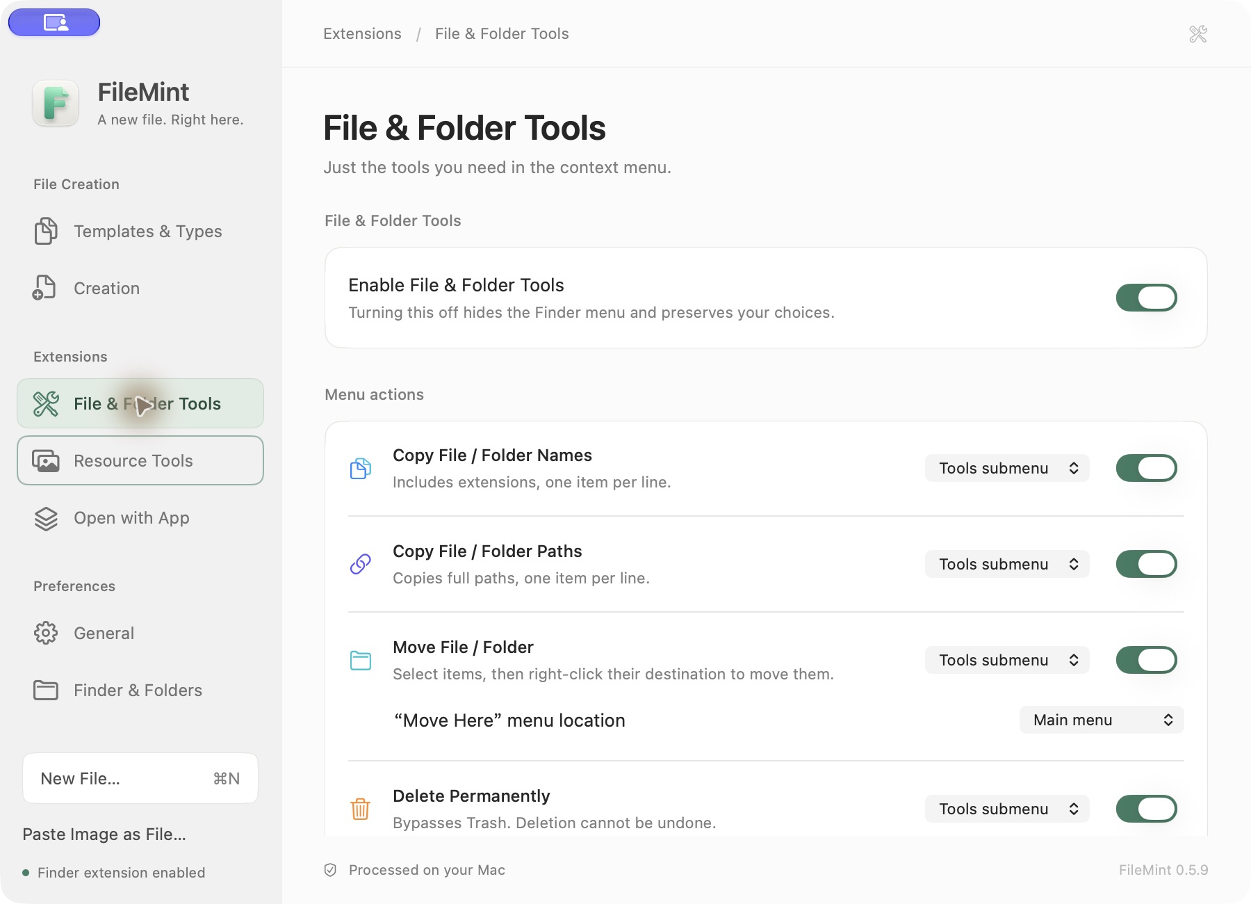Go to the Creation section
Viewport: 1251px width, 904px height.
coord(140,288)
